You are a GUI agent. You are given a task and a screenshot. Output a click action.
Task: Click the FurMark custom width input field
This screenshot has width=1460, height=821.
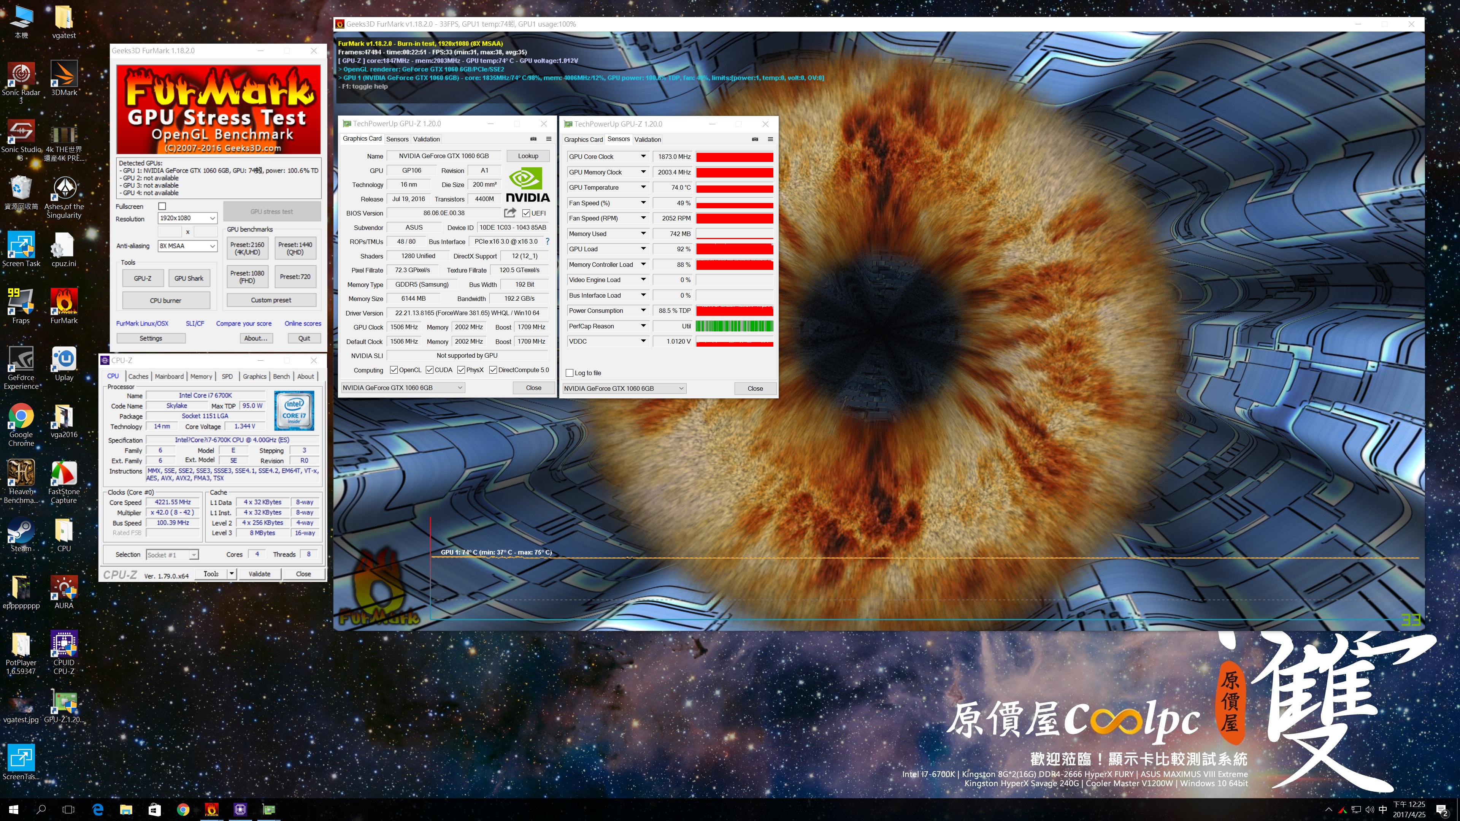tap(170, 231)
